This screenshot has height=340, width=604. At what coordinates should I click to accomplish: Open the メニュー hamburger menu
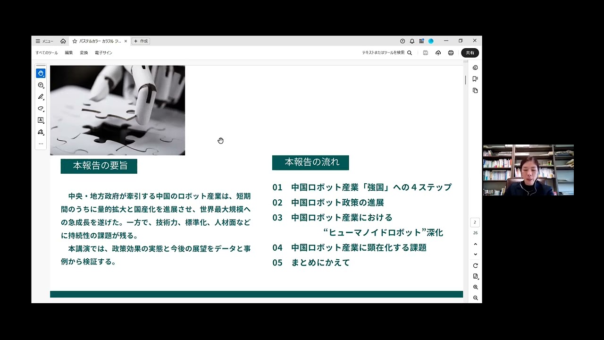45,41
